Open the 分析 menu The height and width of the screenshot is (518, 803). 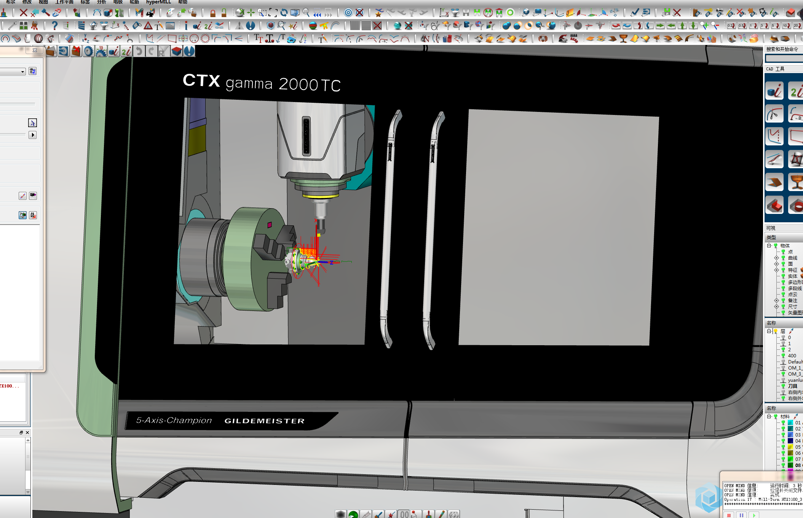coord(102,2)
